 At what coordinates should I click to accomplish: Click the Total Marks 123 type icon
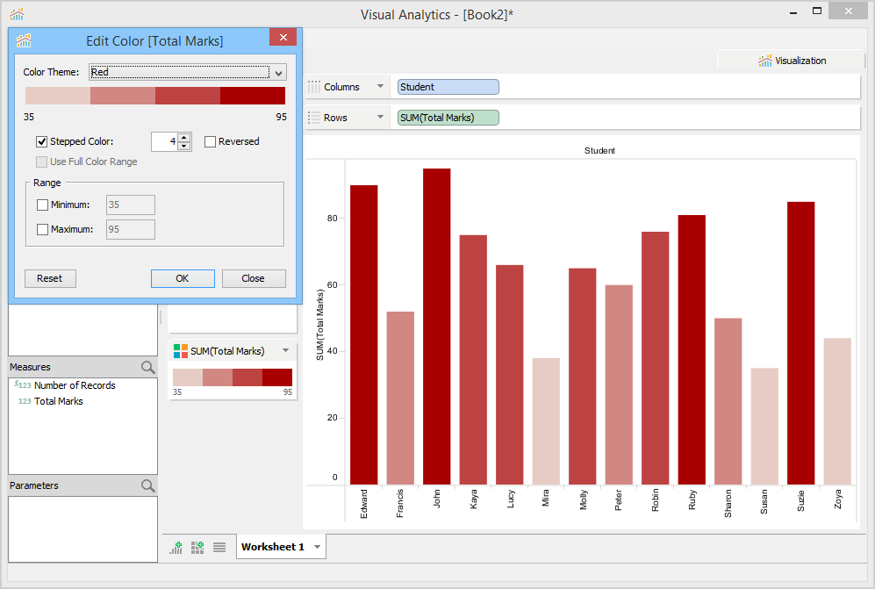[25, 401]
